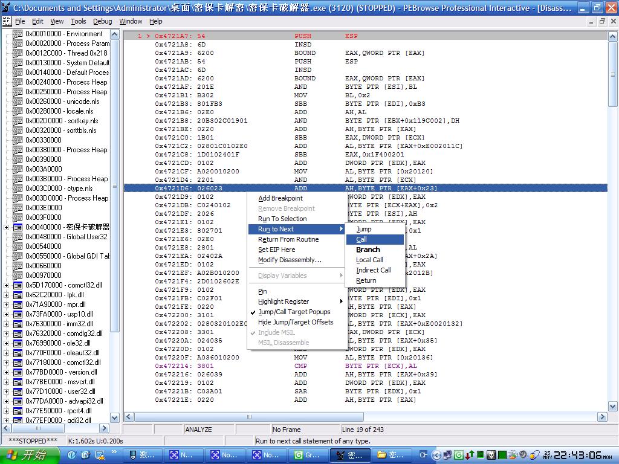The height and width of the screenshot is (464, 619).
Task: Click the icon beside 0x00320000 - sorttbls.nls
Action: coord(18,130)
